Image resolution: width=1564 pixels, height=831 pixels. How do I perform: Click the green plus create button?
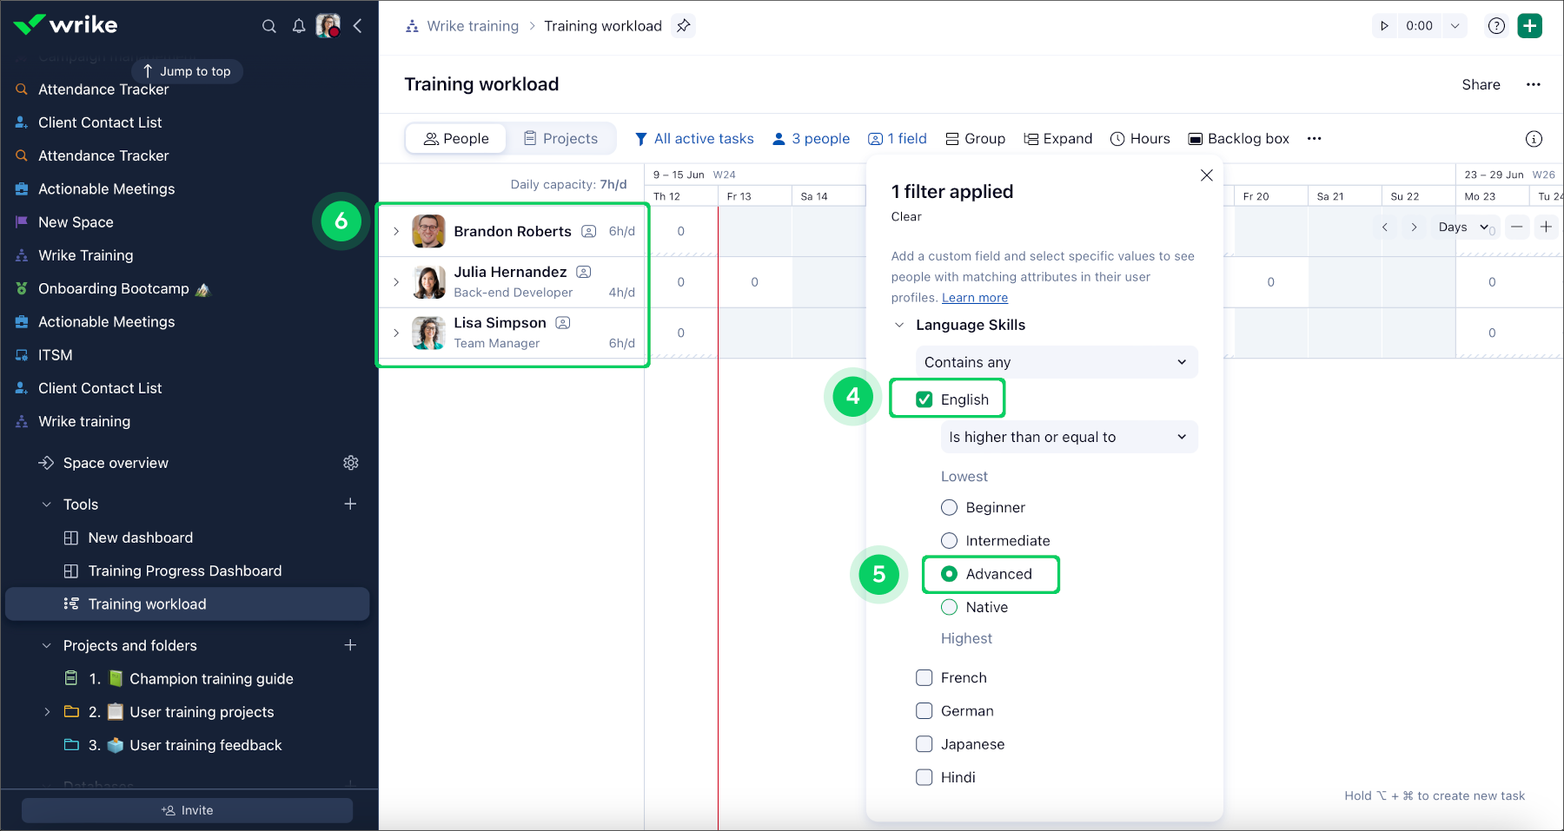pyautogui.click(x=1529, y=26)
